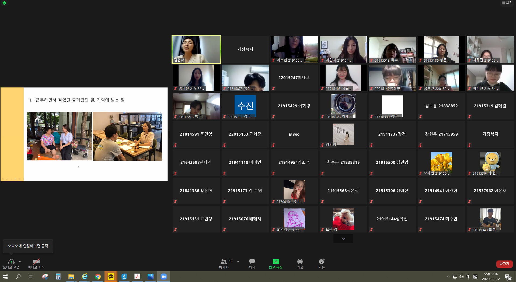Select 김현아's highlighted video tile
This screenshot has width=516, height=282.
(196, 50)
